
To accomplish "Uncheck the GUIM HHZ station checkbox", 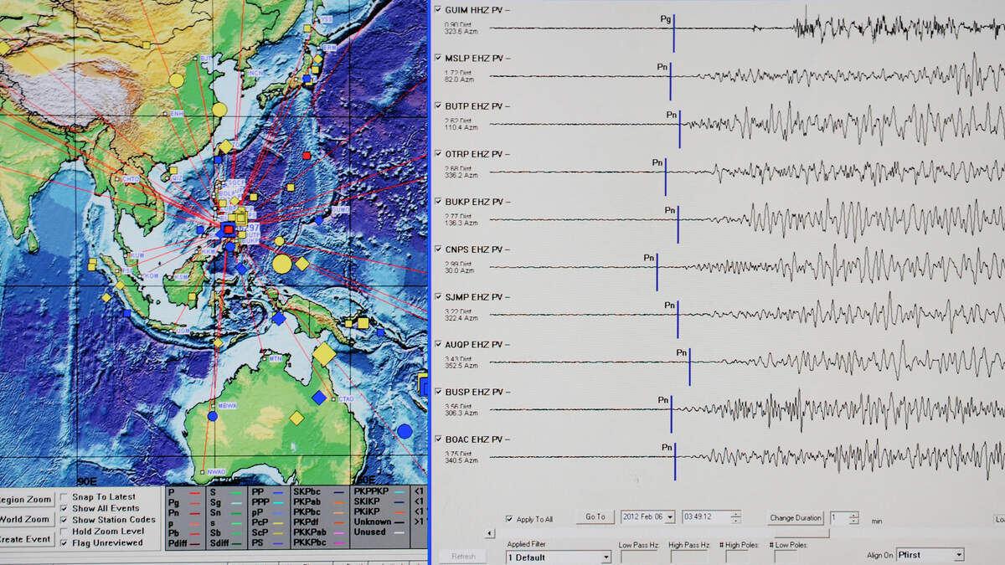I will point(438,9).
